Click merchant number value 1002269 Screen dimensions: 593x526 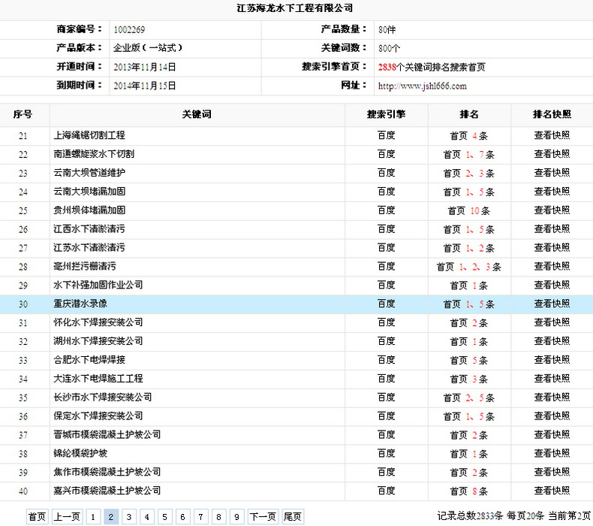click(129, 30)
